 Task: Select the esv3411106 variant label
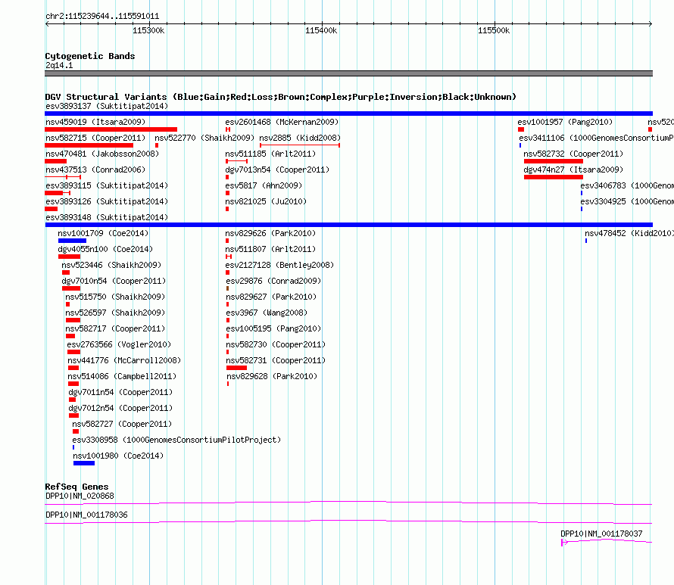coord(596,138)
